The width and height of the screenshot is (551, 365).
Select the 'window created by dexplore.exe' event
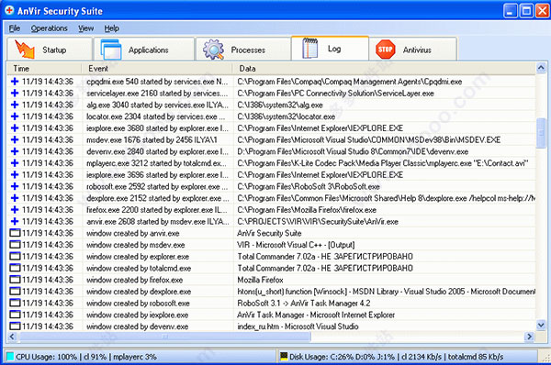139,292
